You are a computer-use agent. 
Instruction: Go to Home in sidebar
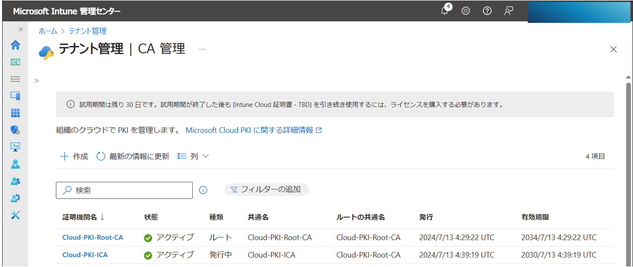[x=15, y=45]
